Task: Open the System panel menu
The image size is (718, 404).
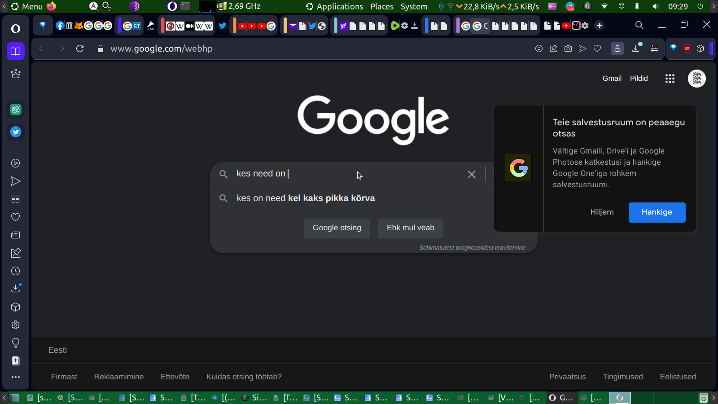Action: [x=414, y=6]
